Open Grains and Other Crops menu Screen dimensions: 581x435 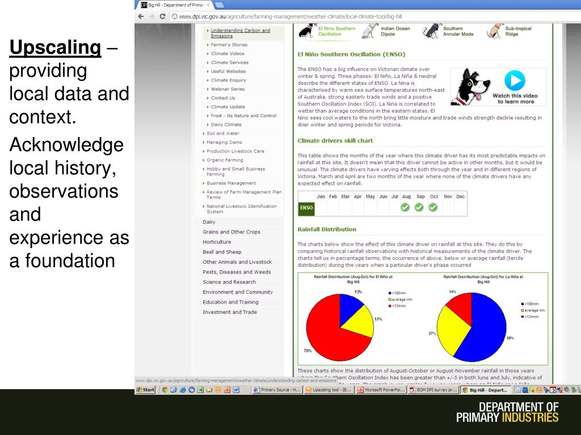coord(231,232)
